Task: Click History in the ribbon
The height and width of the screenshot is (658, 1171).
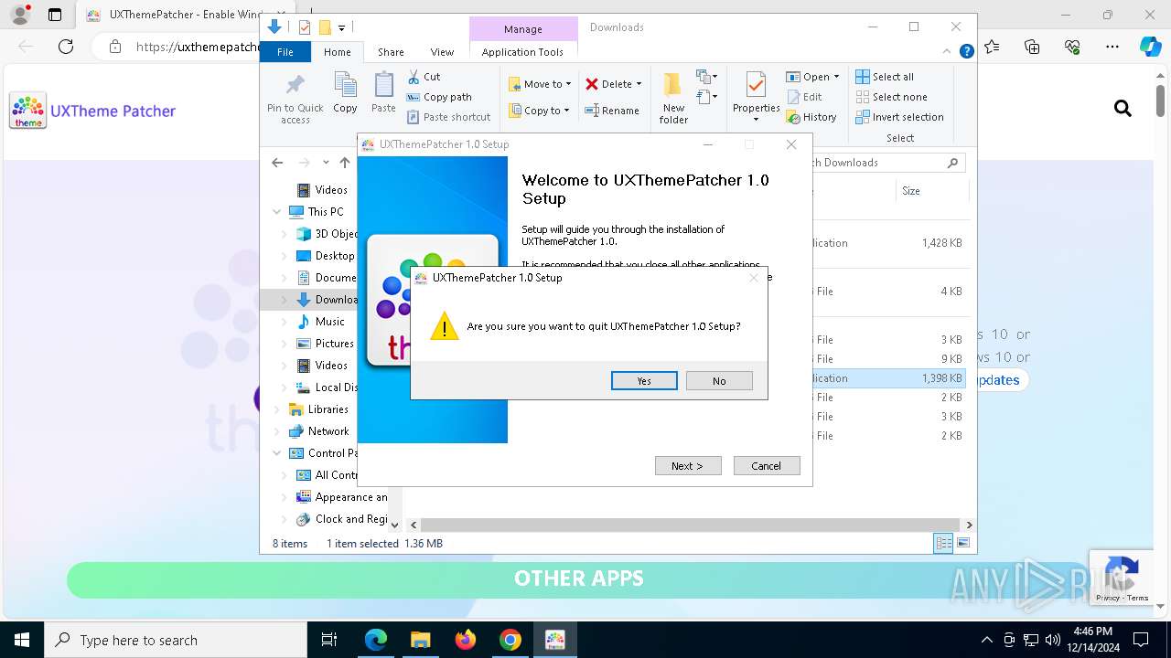Action: pyautogui.click(x=811, y=117)
